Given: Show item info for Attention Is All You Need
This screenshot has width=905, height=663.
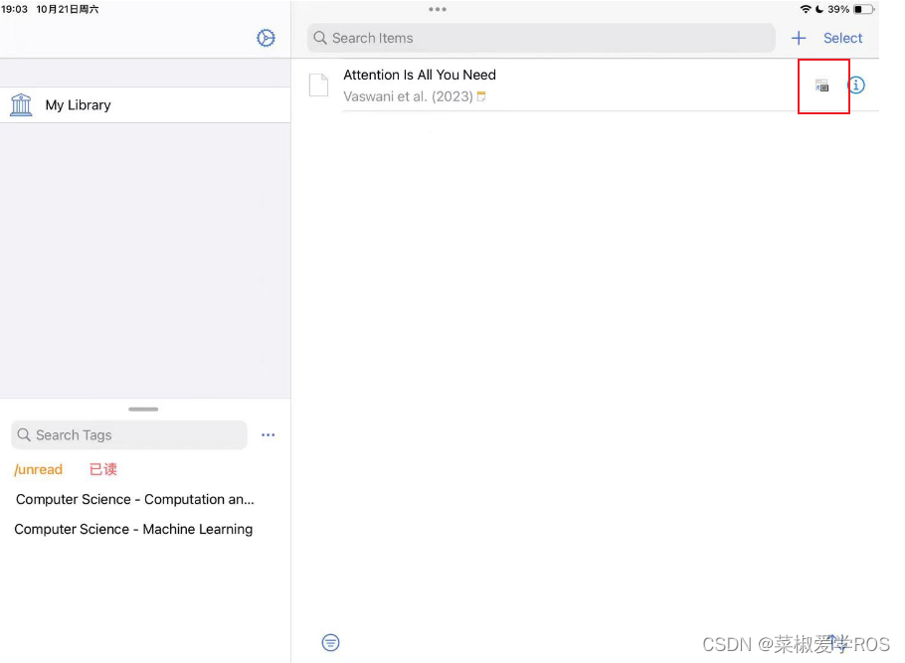Looking at the screenshot, I should (856, 85).
